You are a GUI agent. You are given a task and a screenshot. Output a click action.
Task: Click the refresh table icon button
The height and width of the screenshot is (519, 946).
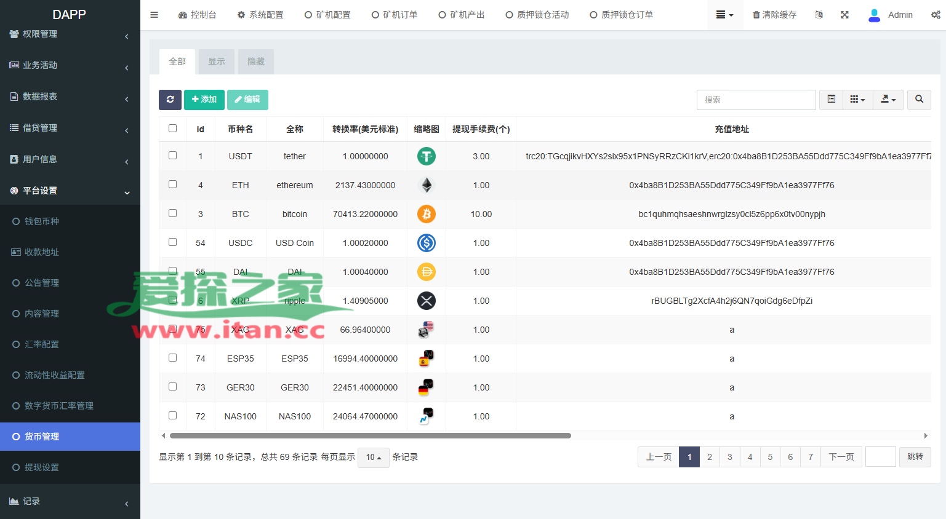[170, 100]
